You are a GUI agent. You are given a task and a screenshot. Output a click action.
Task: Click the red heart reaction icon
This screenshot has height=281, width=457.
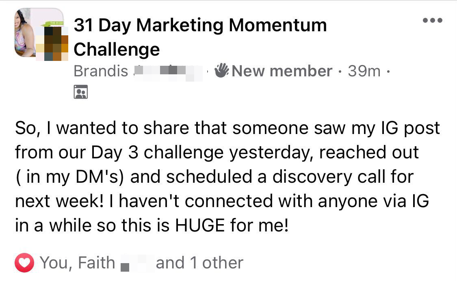pyautogui.click(x=24, y=263)
